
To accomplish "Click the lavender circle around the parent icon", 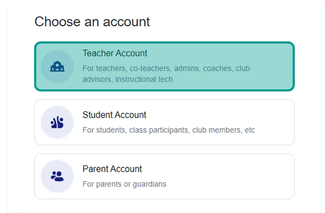I will click(x=57, y=176).
